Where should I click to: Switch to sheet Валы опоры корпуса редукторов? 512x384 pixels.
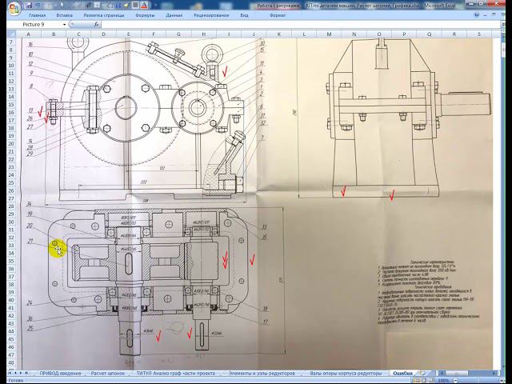point(346,374)
